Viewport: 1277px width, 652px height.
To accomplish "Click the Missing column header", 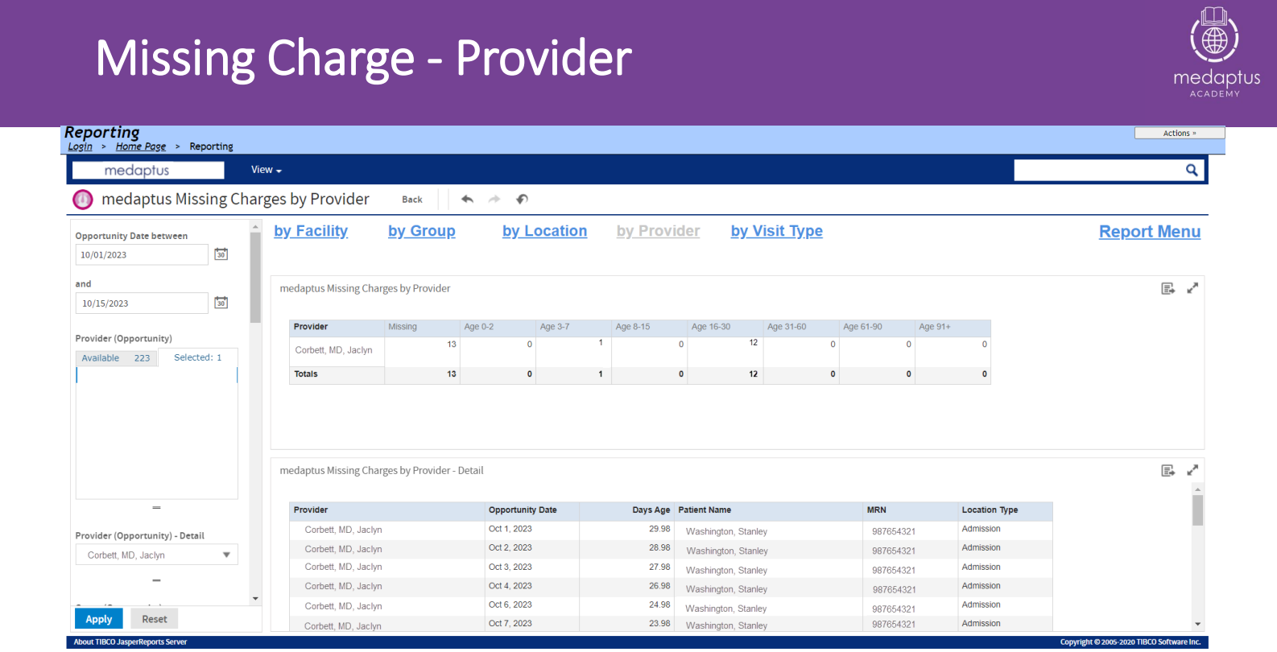I will point(403,327).
